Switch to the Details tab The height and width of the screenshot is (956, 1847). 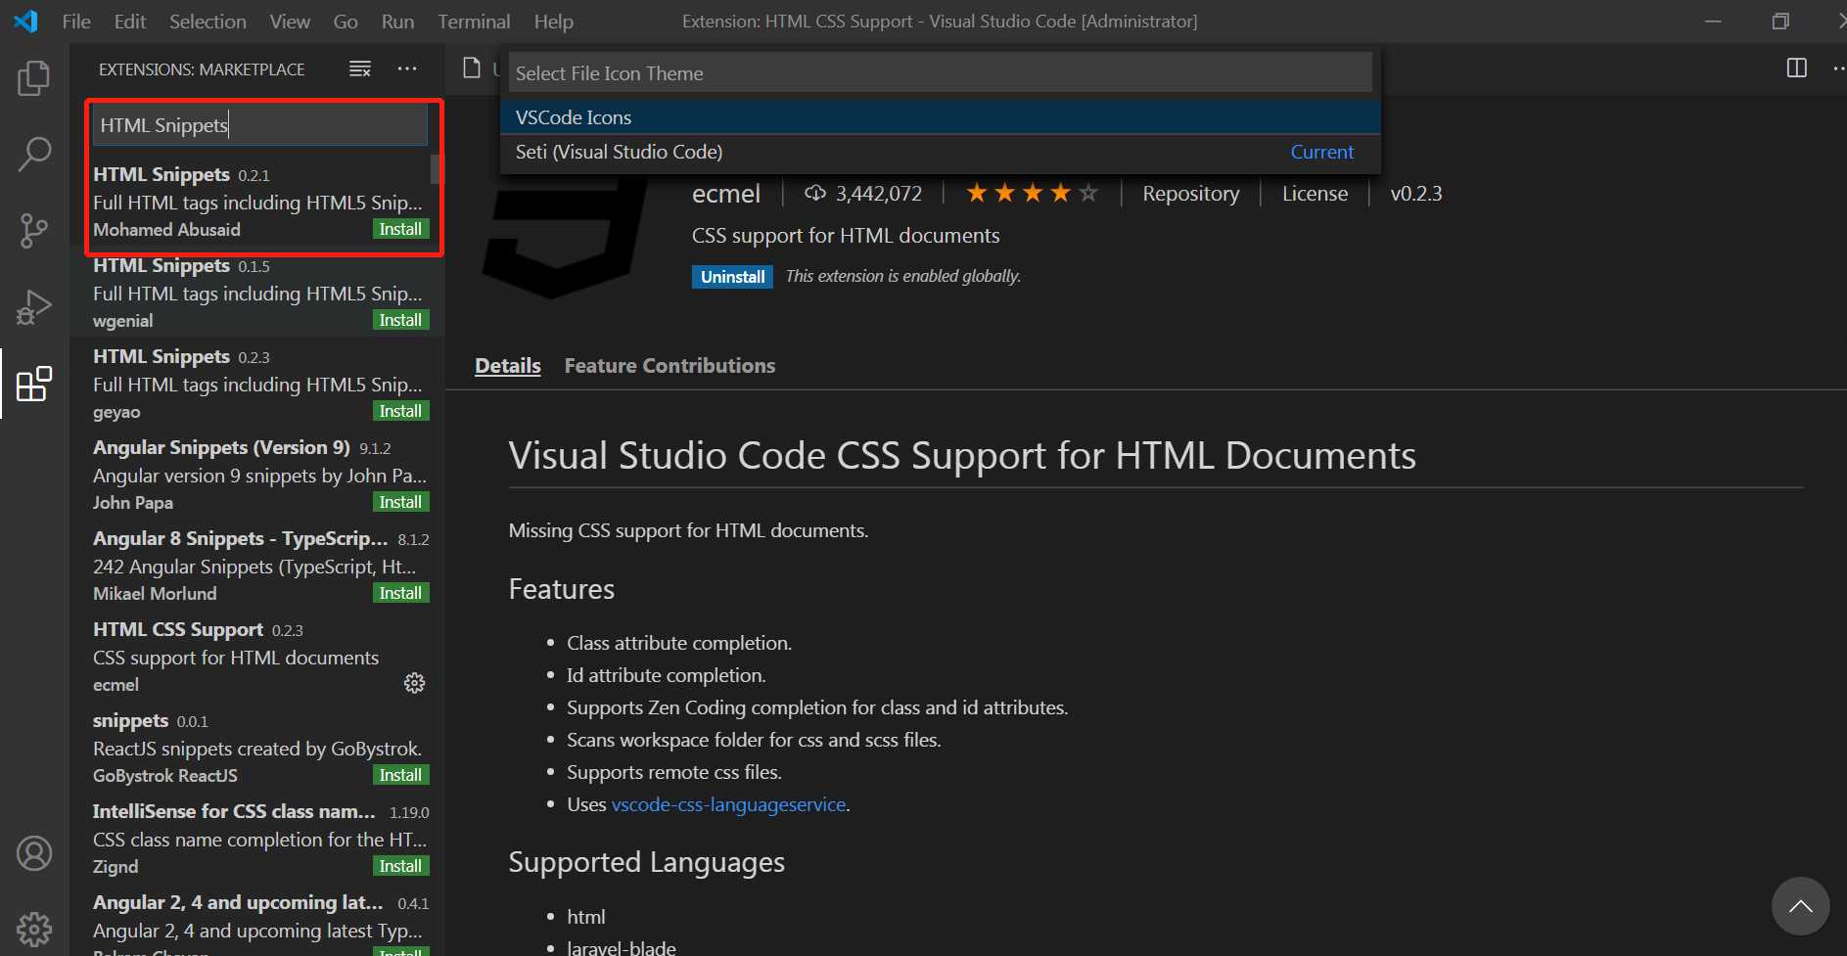(508, 366)
